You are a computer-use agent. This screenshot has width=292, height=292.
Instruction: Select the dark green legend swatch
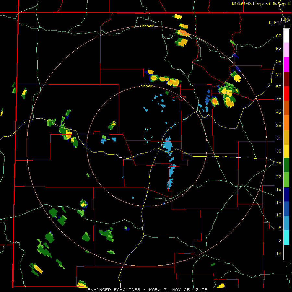click(x=286, y=165)
